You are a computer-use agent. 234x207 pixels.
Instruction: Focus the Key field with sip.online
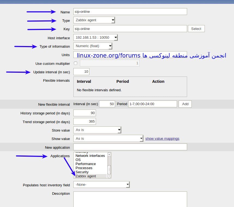pyautogui.click(x=130, y=29)
